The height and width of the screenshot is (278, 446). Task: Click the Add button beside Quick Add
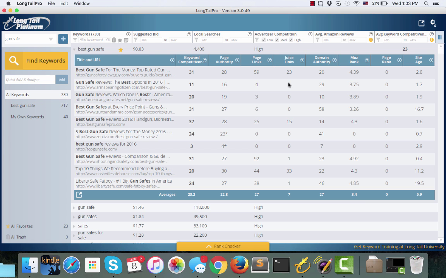click(x=62, y=80)
